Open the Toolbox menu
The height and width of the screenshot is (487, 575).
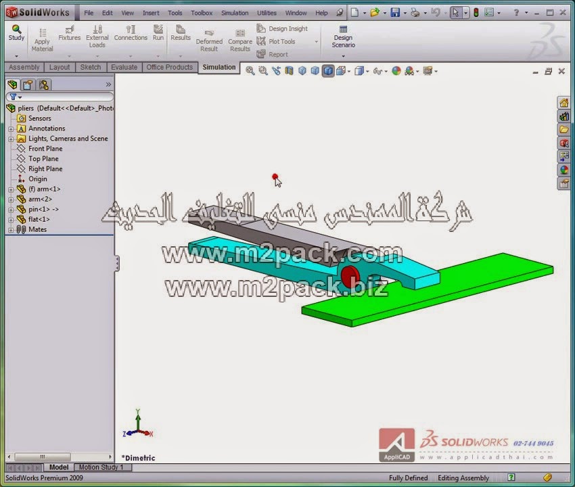tap(202, 13)
